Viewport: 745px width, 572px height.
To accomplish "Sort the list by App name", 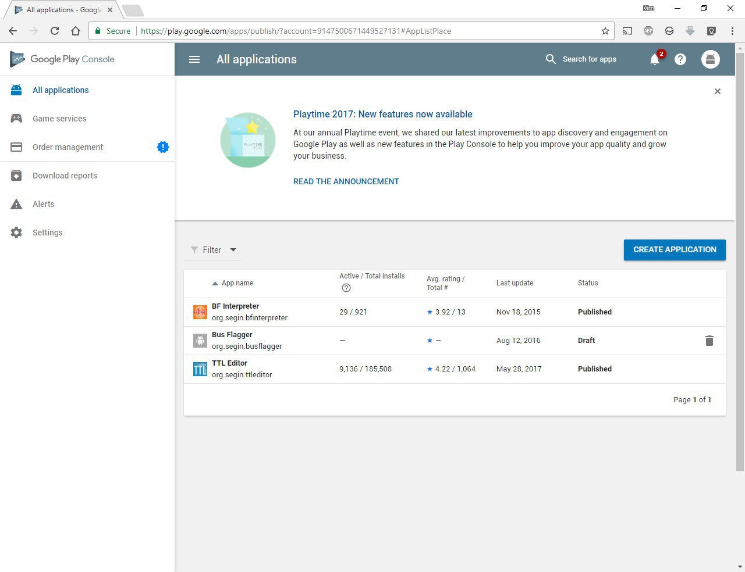I will click(x=237, y=283).
